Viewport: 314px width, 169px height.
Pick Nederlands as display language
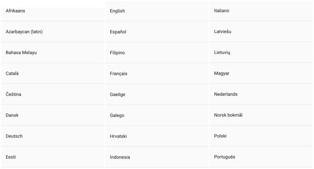point(226,94)
